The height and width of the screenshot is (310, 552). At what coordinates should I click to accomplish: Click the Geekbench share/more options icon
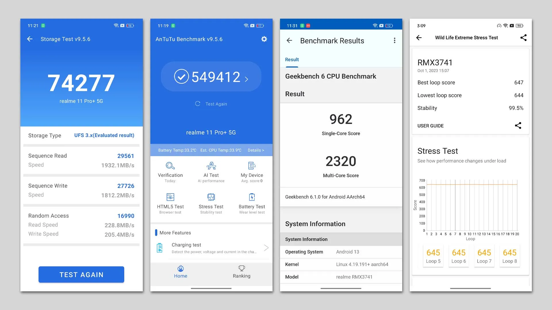(394, 40)
